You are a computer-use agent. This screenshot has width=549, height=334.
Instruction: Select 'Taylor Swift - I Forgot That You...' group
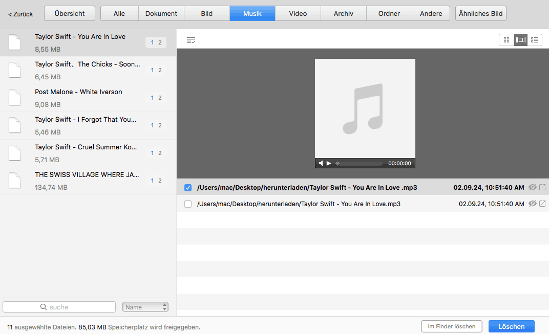click(88, 125)
